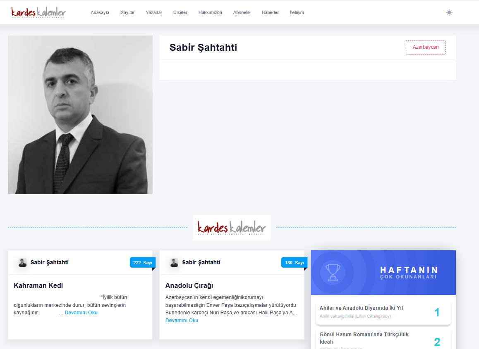479x349 pixels.
Task: Click author avatar on Kahraman Kedi card
Action: [22, 262]
